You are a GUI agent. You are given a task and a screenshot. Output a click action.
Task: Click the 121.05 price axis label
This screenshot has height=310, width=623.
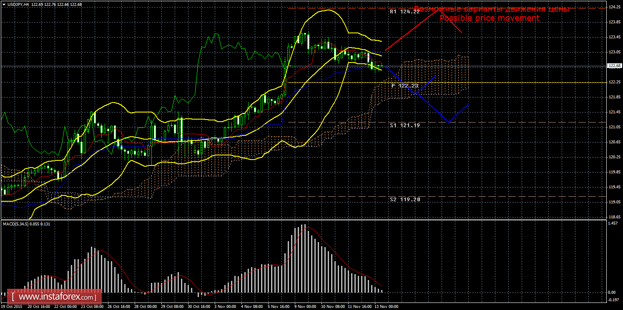[615, 127]
